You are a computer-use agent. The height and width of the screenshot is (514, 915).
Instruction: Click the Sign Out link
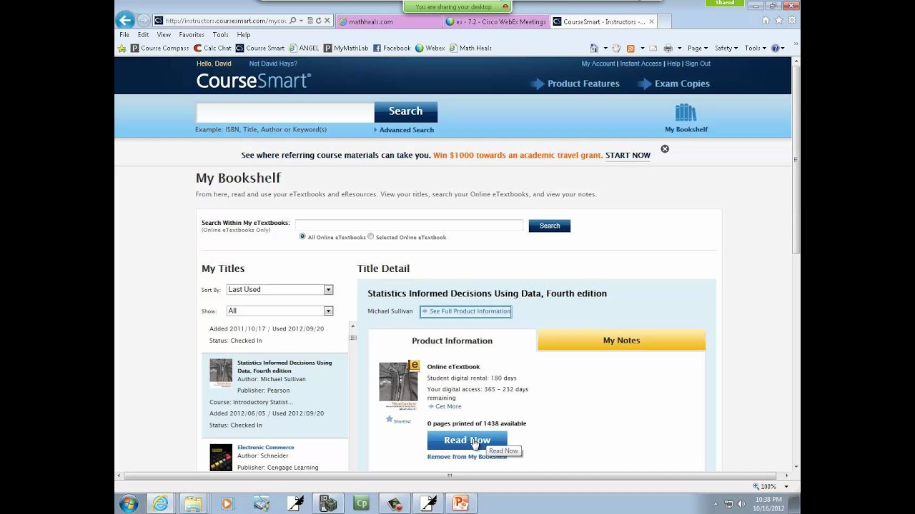(698, 64)
